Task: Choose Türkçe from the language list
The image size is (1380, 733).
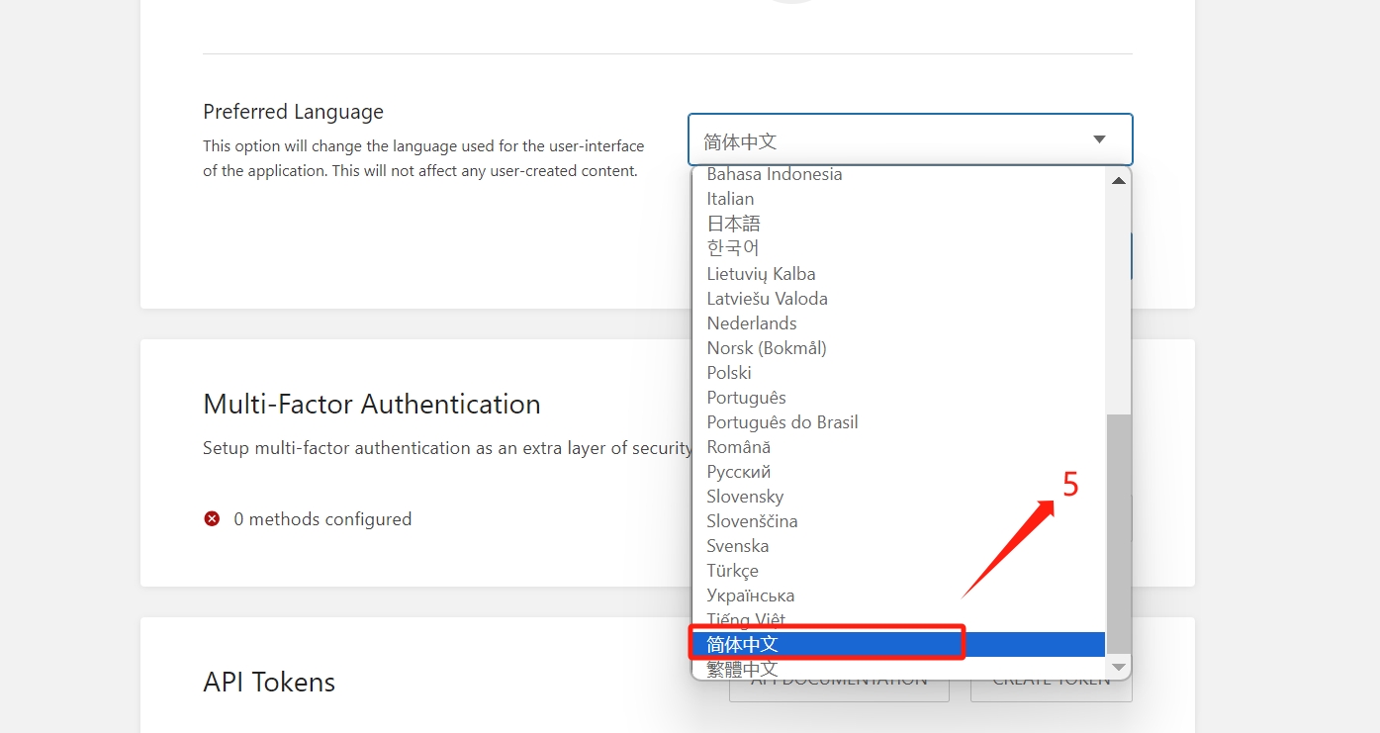Action: [898, 570]
